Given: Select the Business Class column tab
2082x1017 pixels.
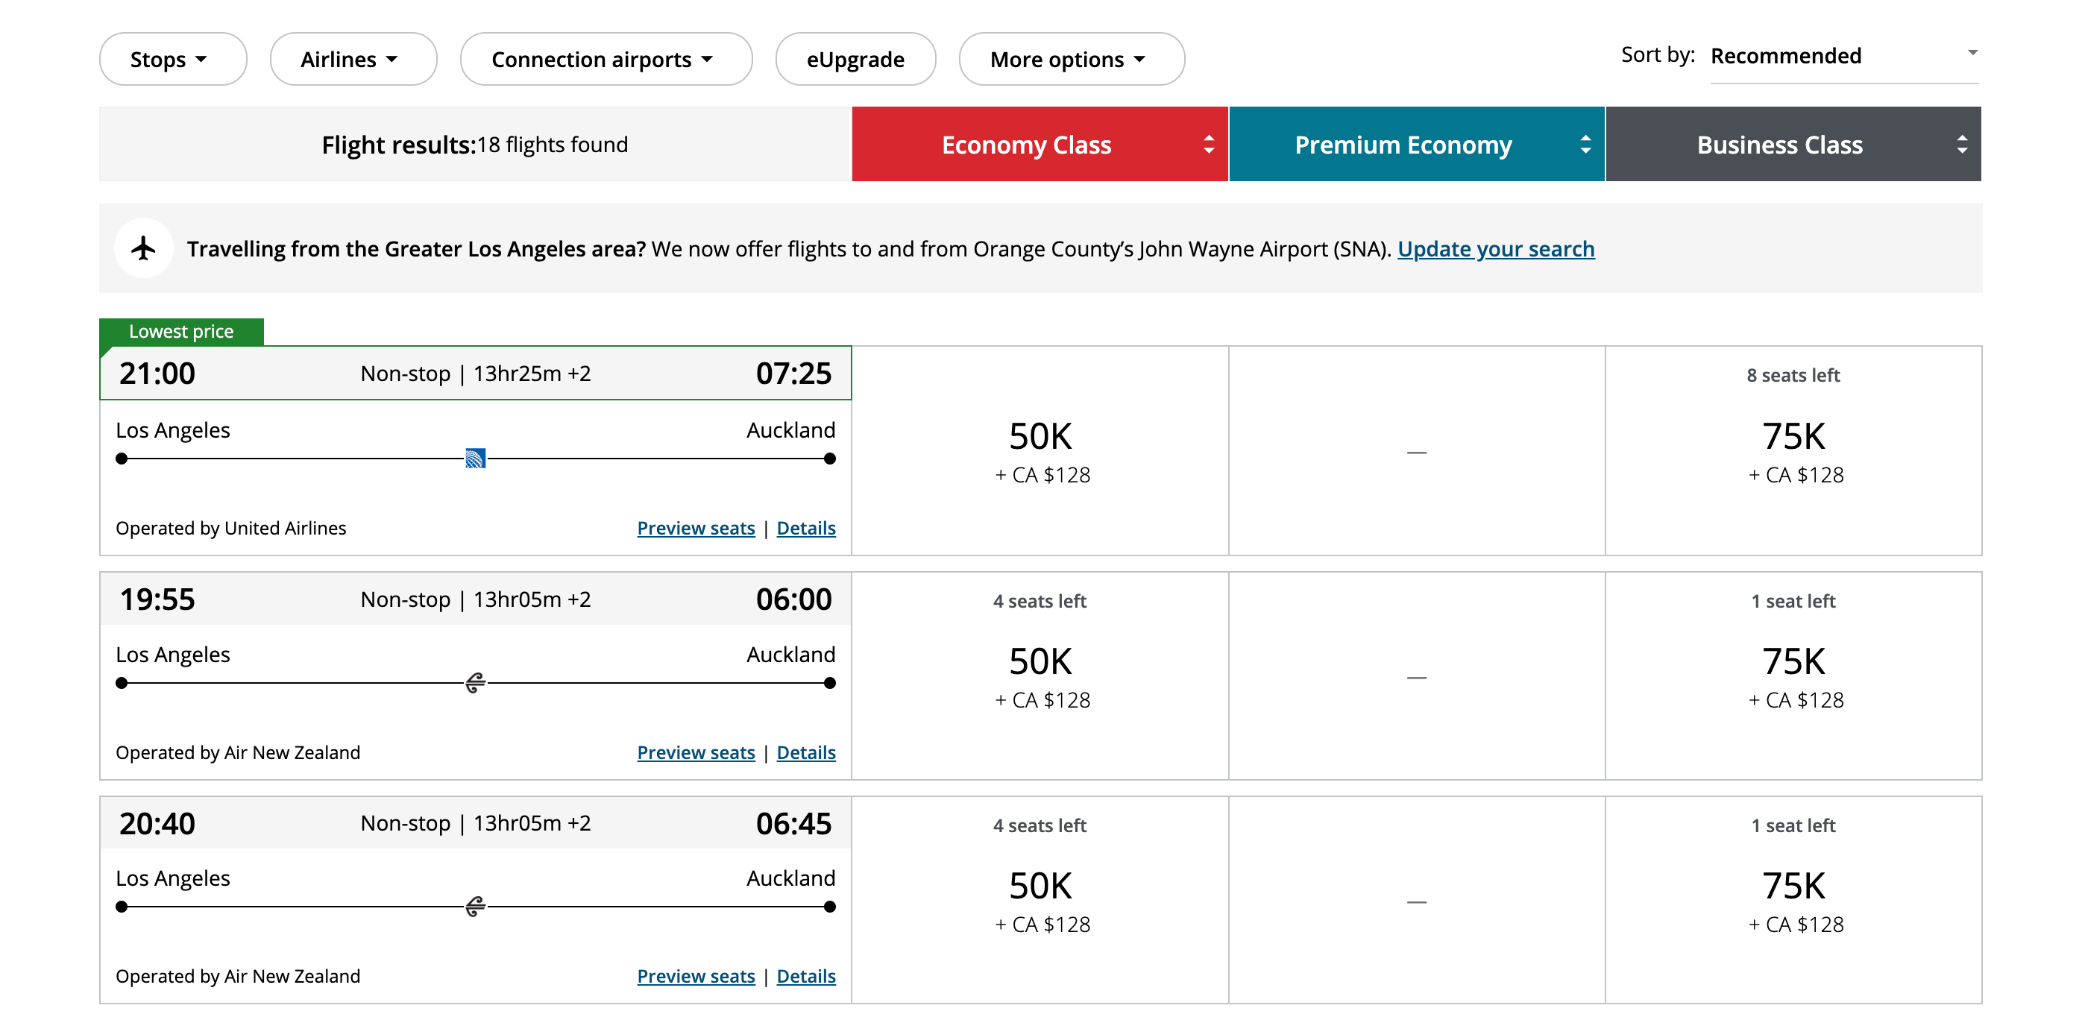Looking at the screenshot, I should (1779, 145).
